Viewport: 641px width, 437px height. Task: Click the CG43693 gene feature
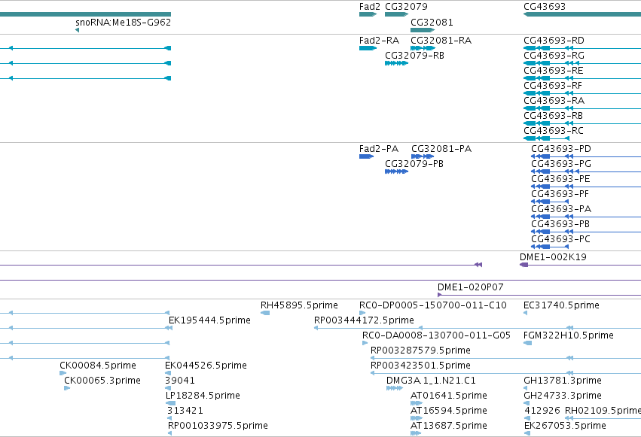(582, 14)
